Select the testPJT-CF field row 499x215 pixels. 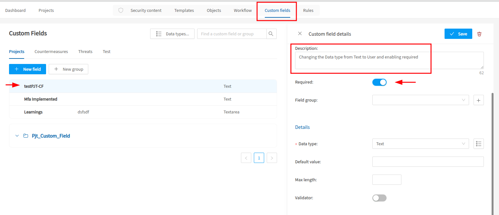coord(143,86)
